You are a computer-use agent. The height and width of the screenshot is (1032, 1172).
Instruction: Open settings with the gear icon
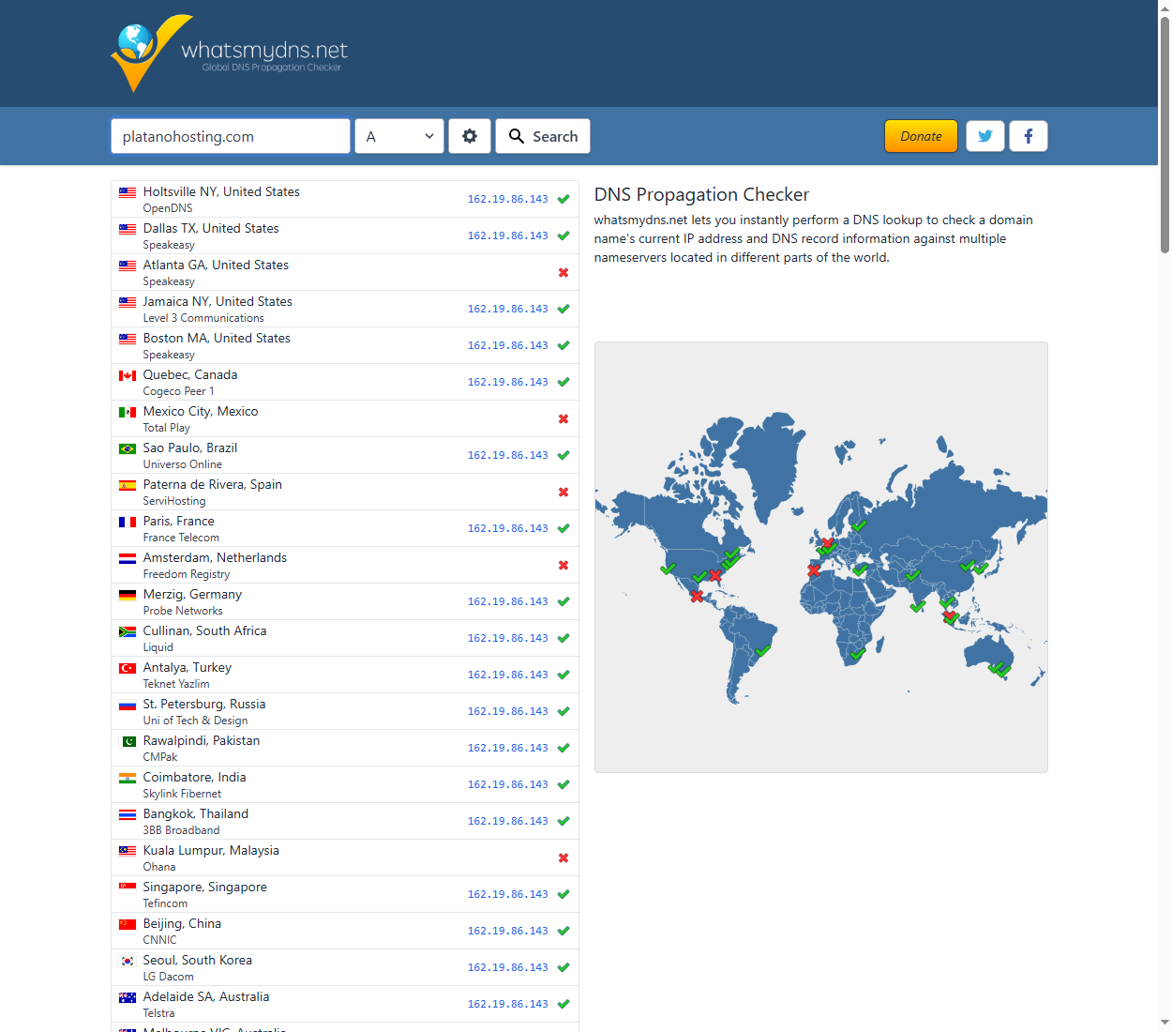(x=470, y=136)
